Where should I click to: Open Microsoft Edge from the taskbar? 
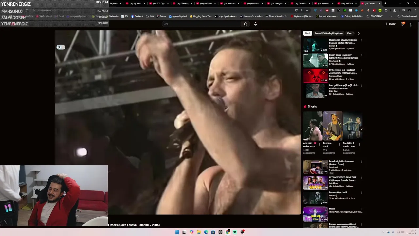coord(206,232)
